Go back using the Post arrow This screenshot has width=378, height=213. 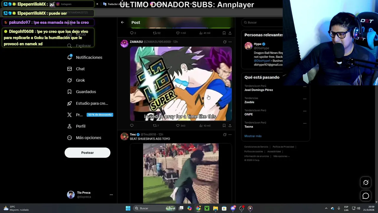tap(122, 22)
